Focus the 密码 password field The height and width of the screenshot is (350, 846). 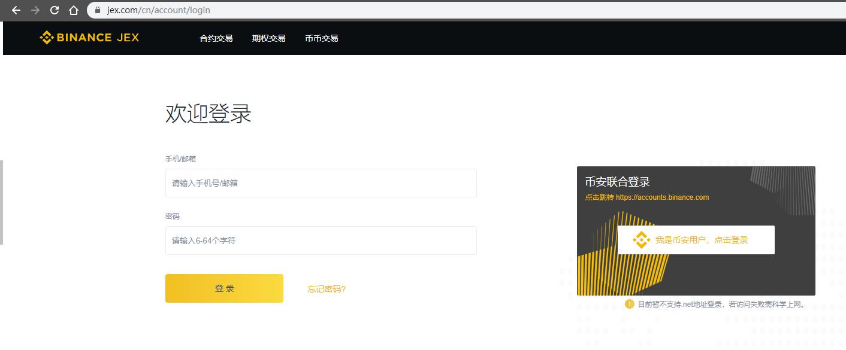[321, 241]
